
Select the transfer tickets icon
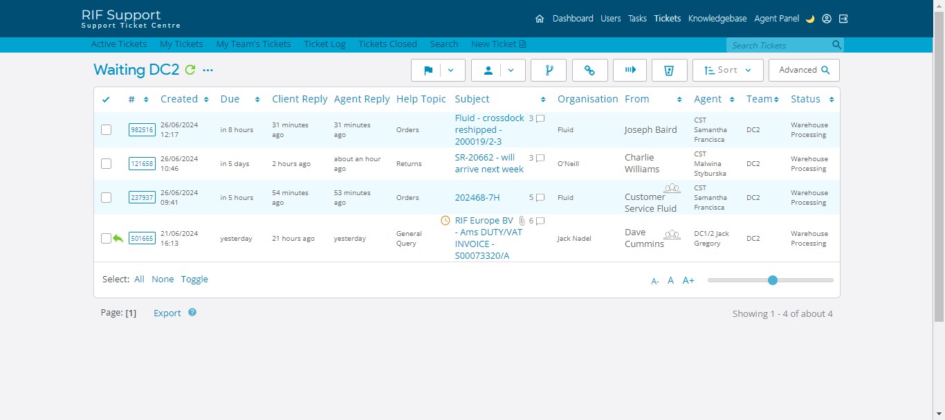click(630, 70)
